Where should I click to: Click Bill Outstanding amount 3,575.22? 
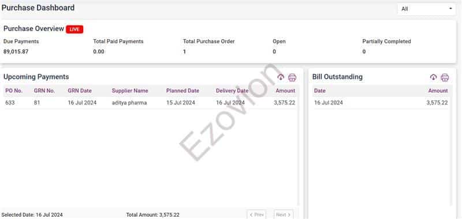click(437, 103)
